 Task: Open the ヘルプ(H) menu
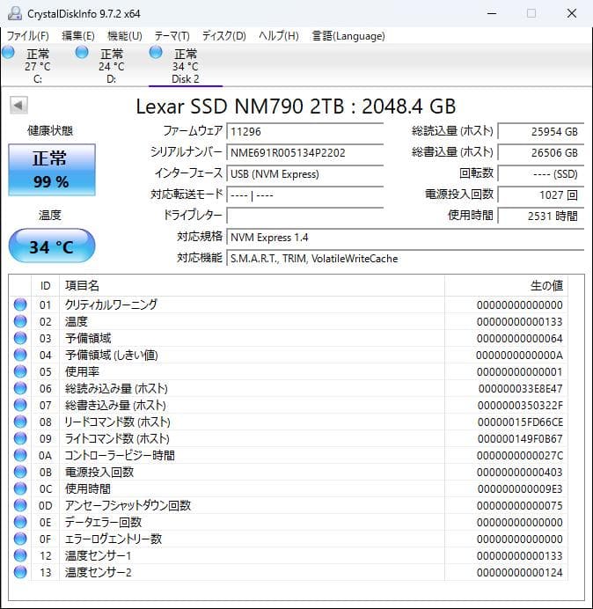278,36
